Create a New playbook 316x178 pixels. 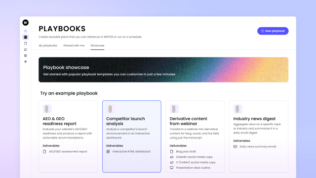(x=273, y=31)
